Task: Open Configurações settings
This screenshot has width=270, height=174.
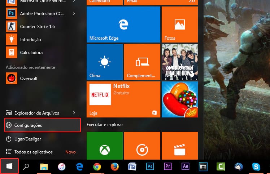Action: pyautogui.click(x=43, y=125)
